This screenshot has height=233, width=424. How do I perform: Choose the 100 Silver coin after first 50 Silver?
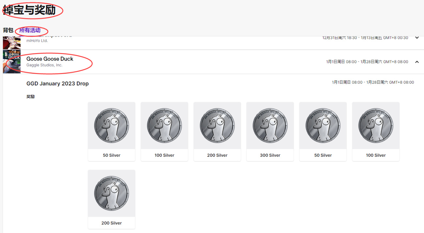point(164,125)
